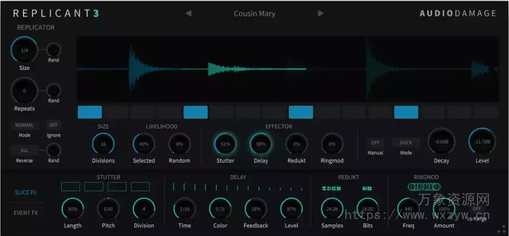Click the Replicator Size knob showing 1/4

click(24, 50)
